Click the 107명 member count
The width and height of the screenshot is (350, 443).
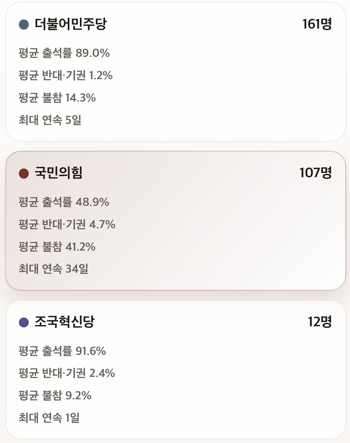(x=315, y=173)
